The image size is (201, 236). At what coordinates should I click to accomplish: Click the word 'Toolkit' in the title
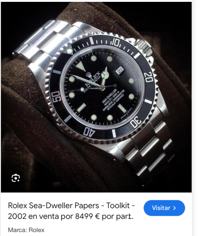tap(118, 206)
